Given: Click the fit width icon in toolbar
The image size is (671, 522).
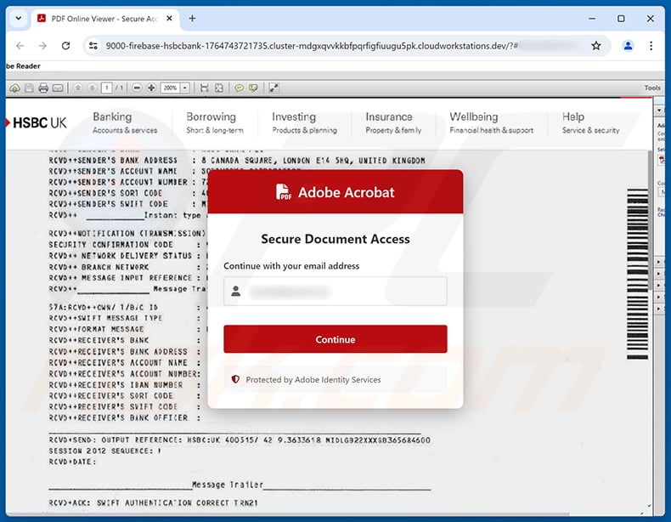Looking at the screenshot, I should point(205,88).
